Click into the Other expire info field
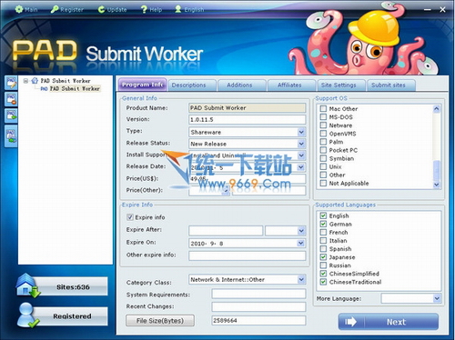Image resolution: width=455 pixels, height=340 pixels. point(248,255)
